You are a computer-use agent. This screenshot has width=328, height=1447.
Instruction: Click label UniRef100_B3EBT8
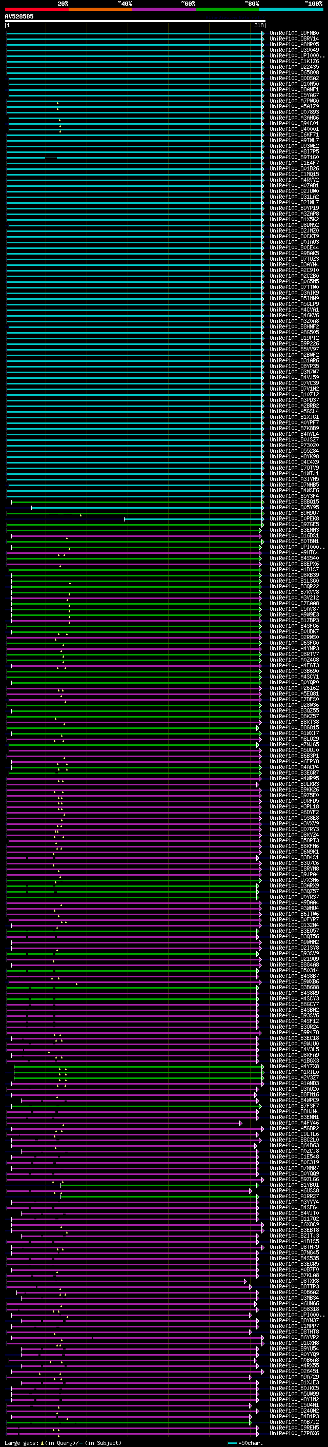(294, 1230)
